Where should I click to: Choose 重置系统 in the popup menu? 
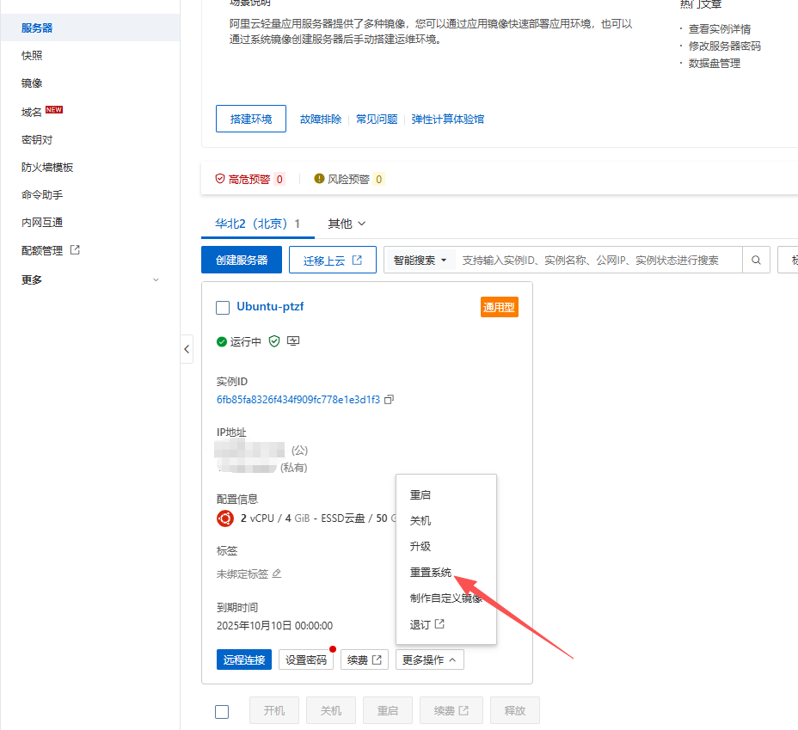pyautogui.click(x=431, y=573)
